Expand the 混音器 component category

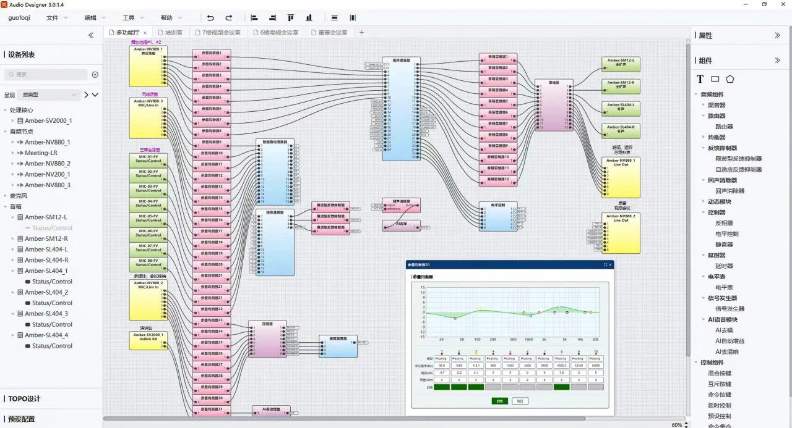(703, 105)
